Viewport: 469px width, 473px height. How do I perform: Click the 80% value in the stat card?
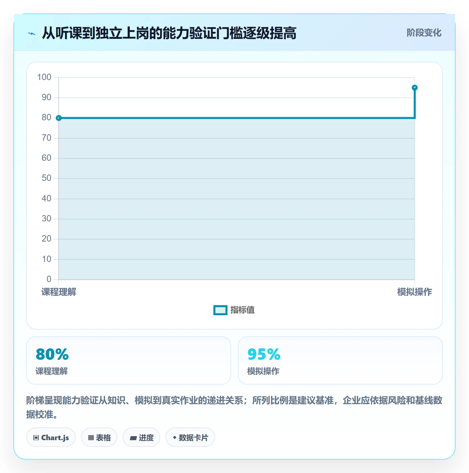tap(52, 354)
